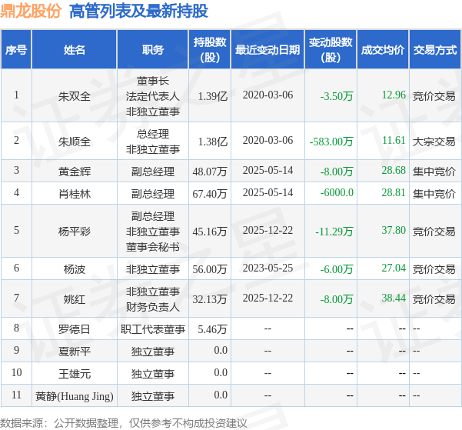Click the name 姚红
The width and height of the screenshot is (462, 430).
75,299
